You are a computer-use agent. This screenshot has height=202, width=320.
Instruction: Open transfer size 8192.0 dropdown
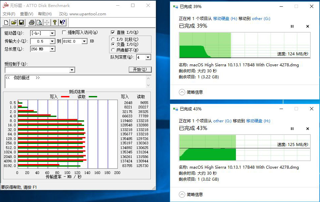84,41
